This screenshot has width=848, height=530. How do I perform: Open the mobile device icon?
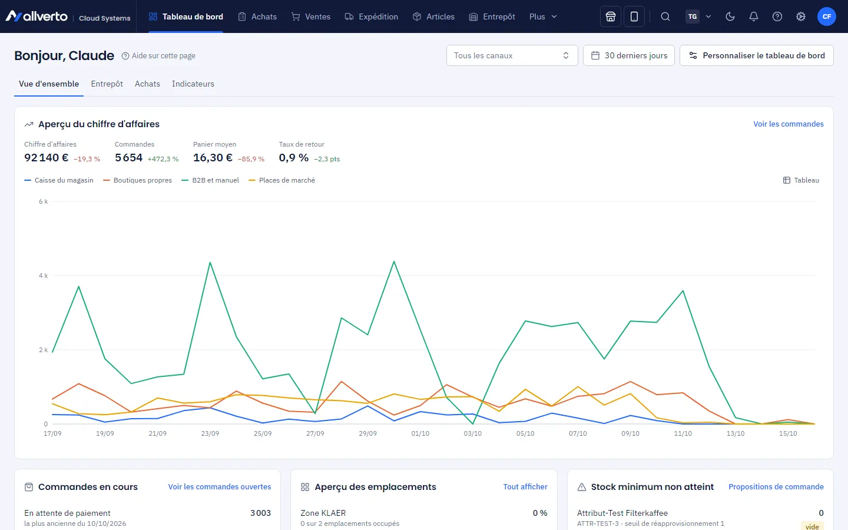[x=634, y=16]
